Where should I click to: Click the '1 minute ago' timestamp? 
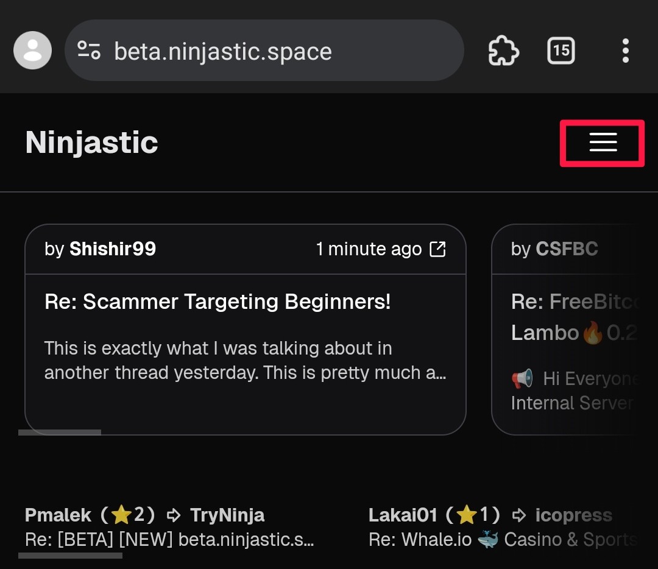369,249
